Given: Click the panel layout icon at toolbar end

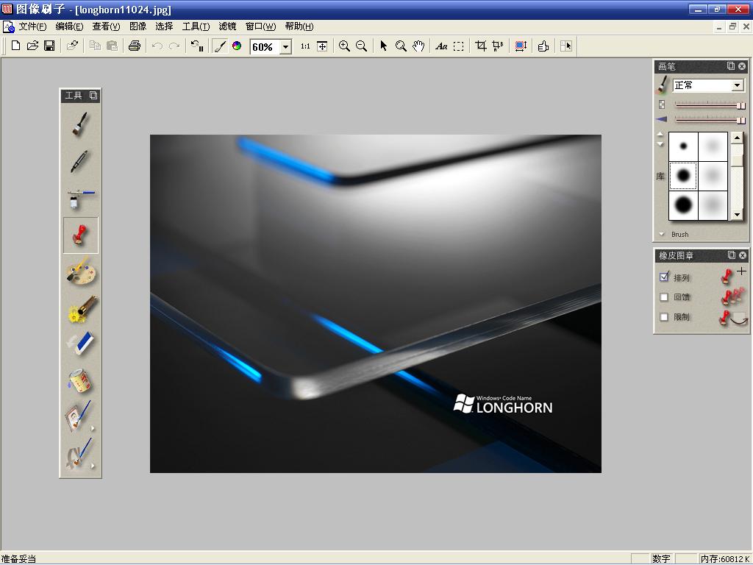Looking at the screenshot, I should (x=565, y=46).
